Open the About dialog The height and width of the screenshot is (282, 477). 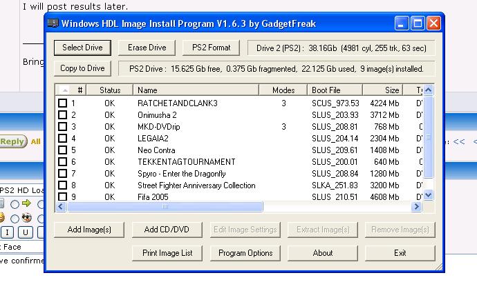tap(323, 253)
